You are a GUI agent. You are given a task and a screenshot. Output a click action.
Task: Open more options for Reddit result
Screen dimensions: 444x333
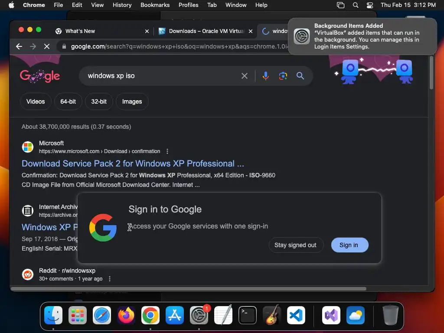(x=110, y=279)
